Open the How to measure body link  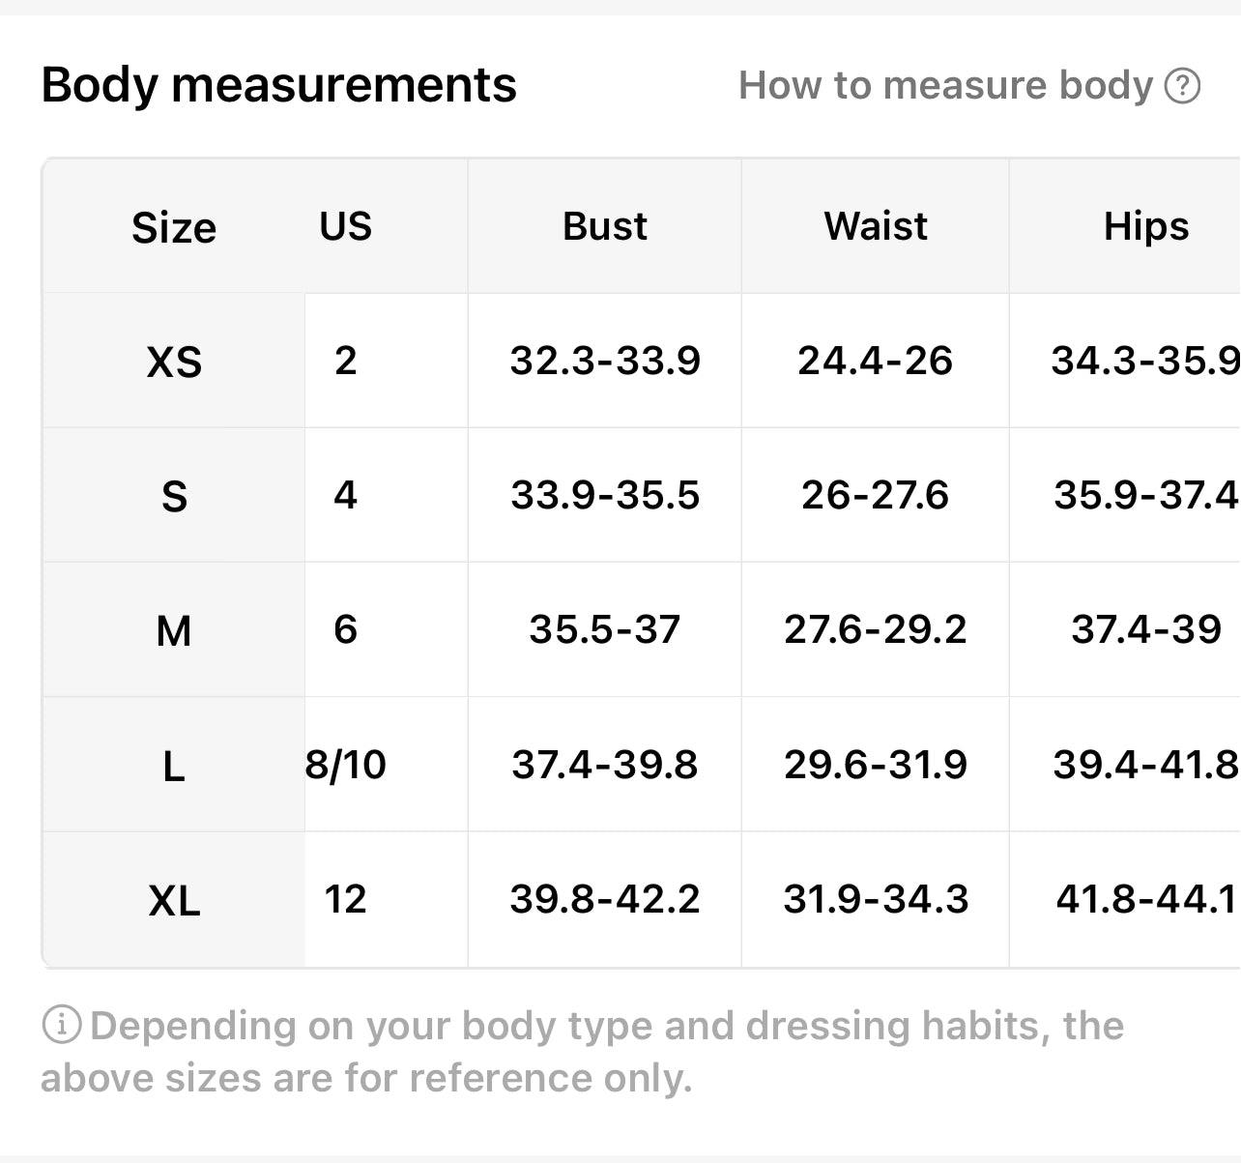click(945, 86)
